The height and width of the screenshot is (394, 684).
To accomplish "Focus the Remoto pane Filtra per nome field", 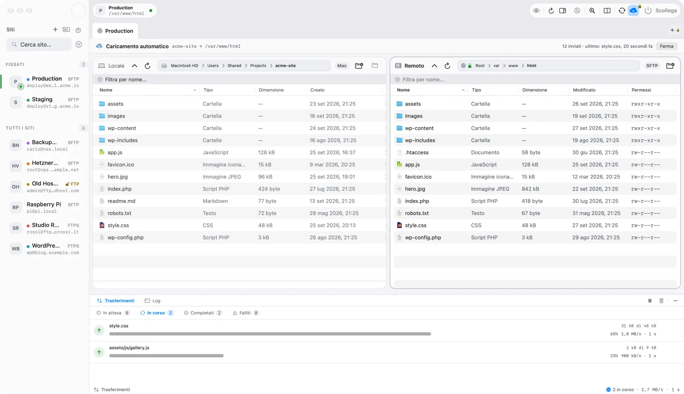I will click(535, 79).
